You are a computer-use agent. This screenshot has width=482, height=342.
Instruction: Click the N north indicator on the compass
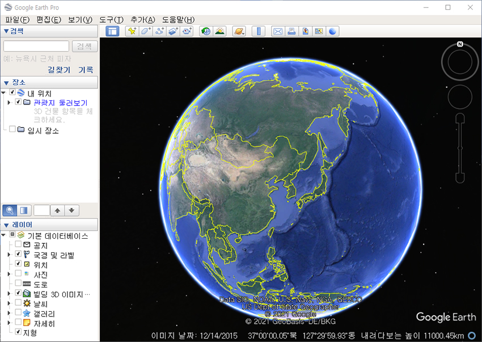click(x=460, y=44)
